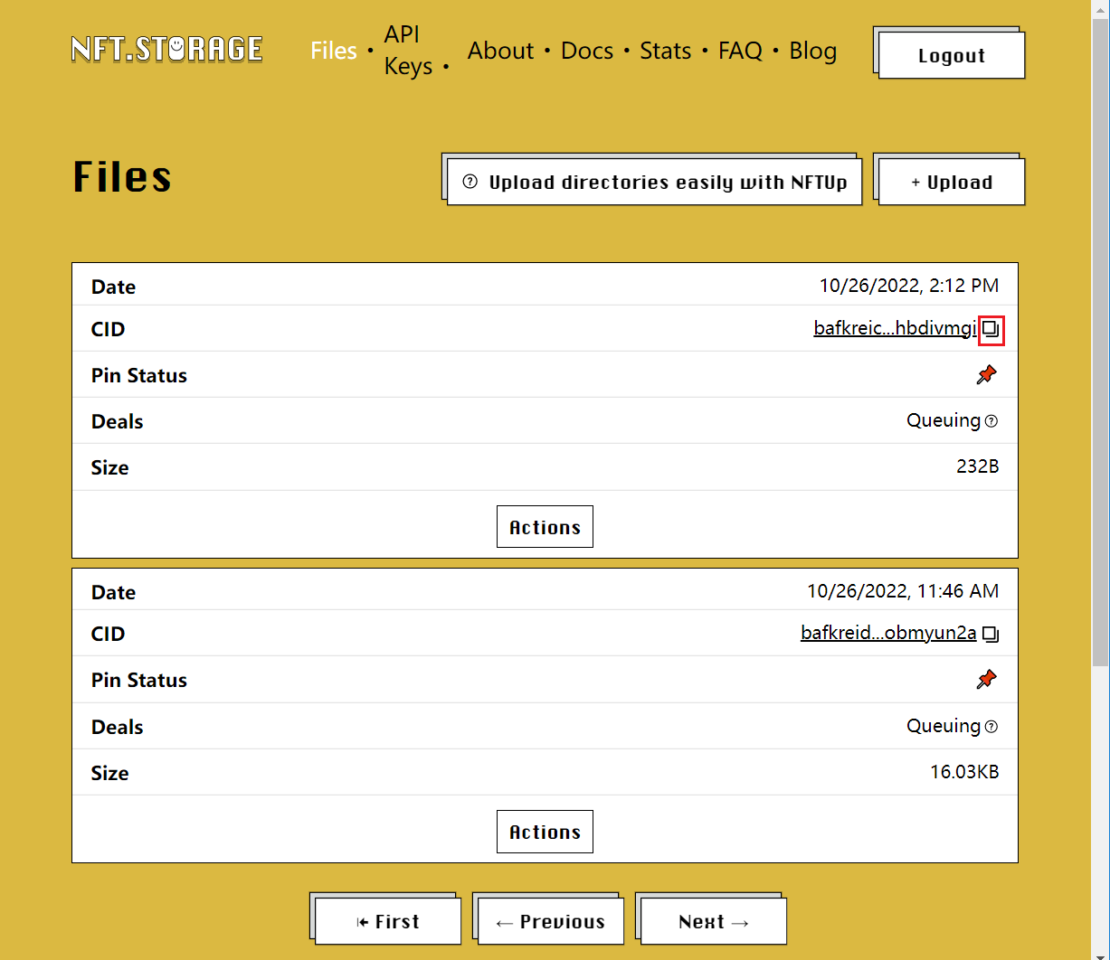This screenshot has height=960, width=1110.
Task: Go to Next page of files
Action: 713,922
